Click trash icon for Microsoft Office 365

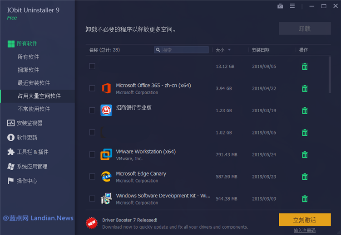(305, 88)
